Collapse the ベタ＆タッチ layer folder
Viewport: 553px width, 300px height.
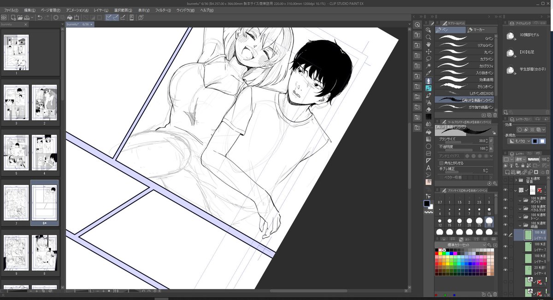point(521,208)
